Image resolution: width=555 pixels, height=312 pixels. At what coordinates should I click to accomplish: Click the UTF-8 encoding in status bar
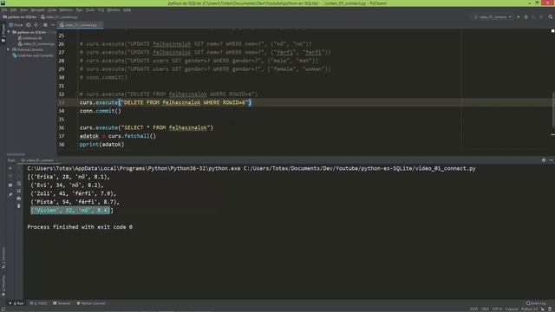click(497, 309)
